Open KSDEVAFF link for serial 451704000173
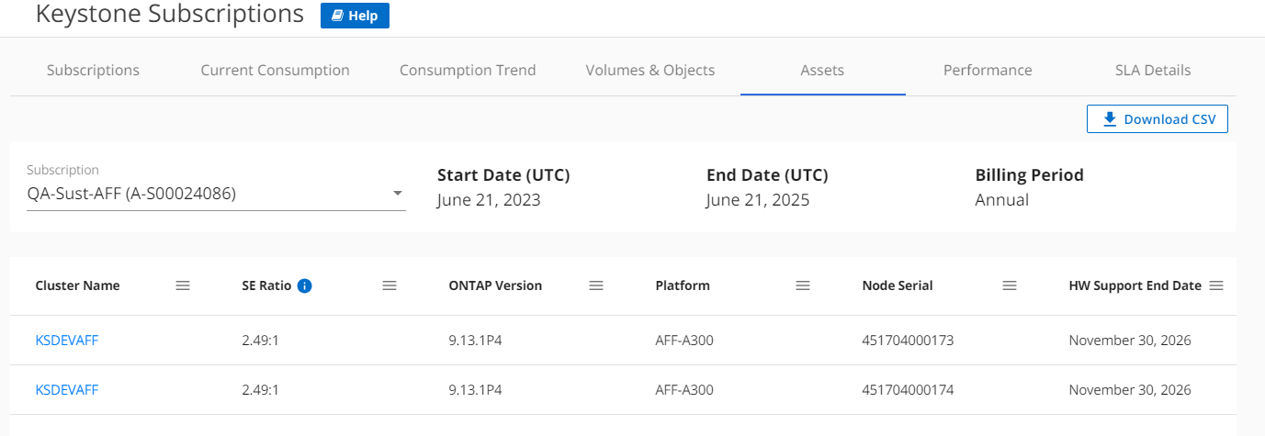Image resolution: width=1265 pixels, height=436 pixels. 66,341
